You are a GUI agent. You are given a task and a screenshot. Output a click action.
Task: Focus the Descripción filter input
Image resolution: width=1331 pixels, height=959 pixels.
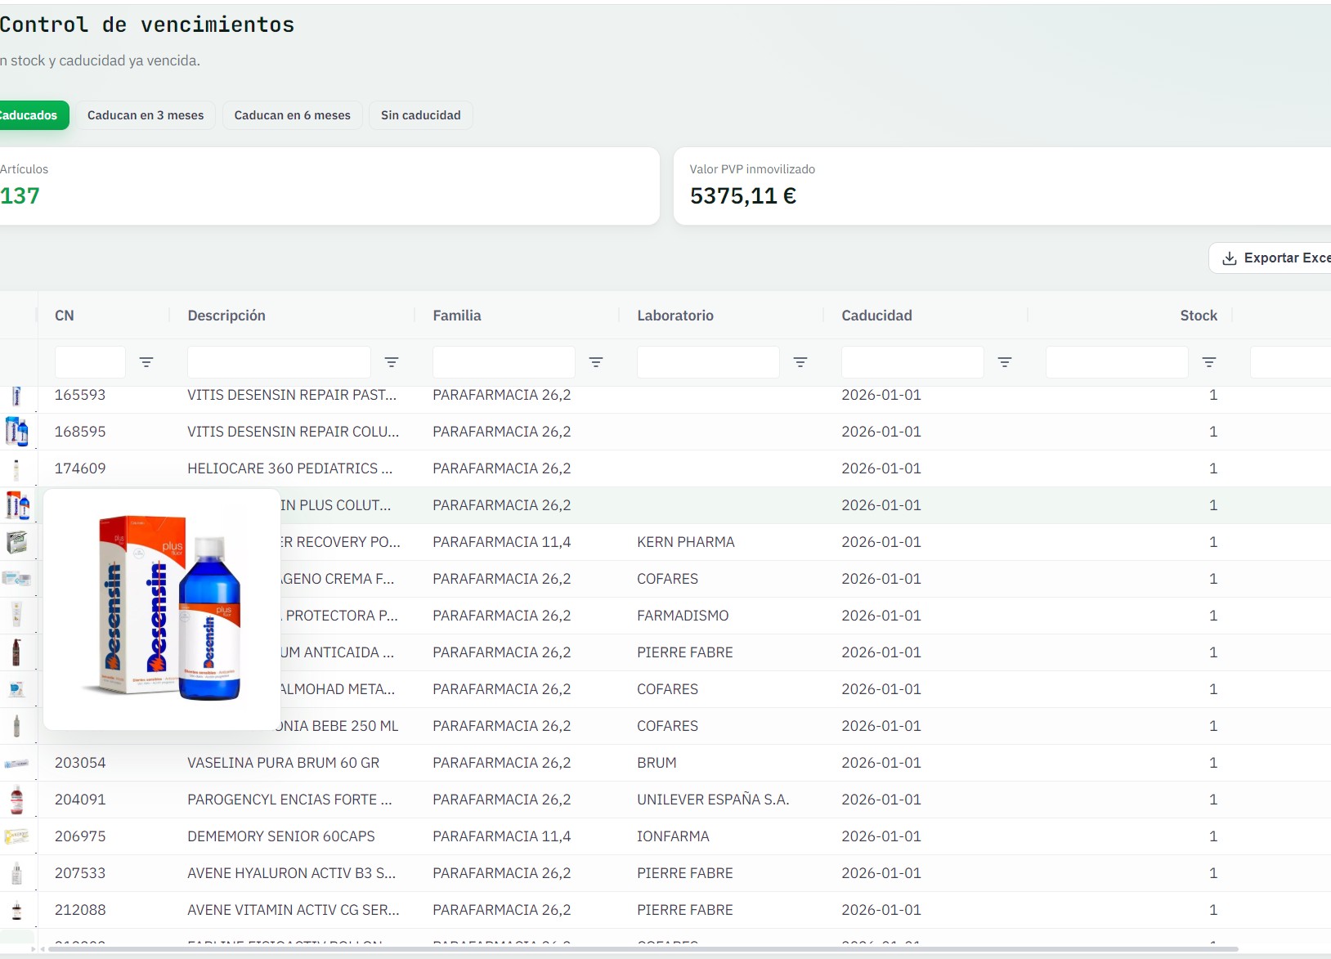[279, 362]
